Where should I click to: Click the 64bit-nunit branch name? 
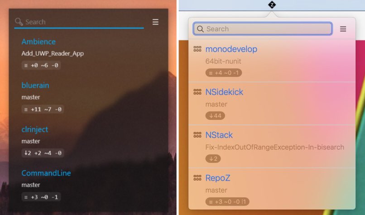(x=223, y=61)
